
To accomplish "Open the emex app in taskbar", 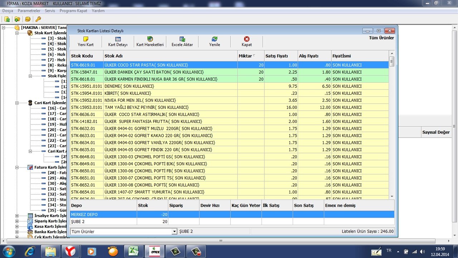I will pyautogui.click(x=155, y=251).
